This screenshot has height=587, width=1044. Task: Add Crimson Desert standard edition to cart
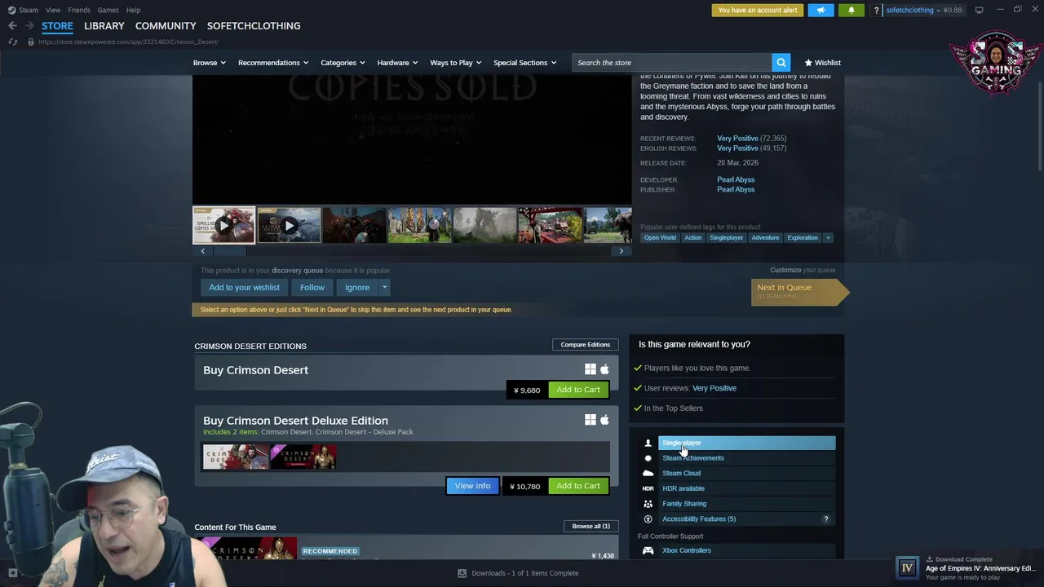(x=578, y=390)
